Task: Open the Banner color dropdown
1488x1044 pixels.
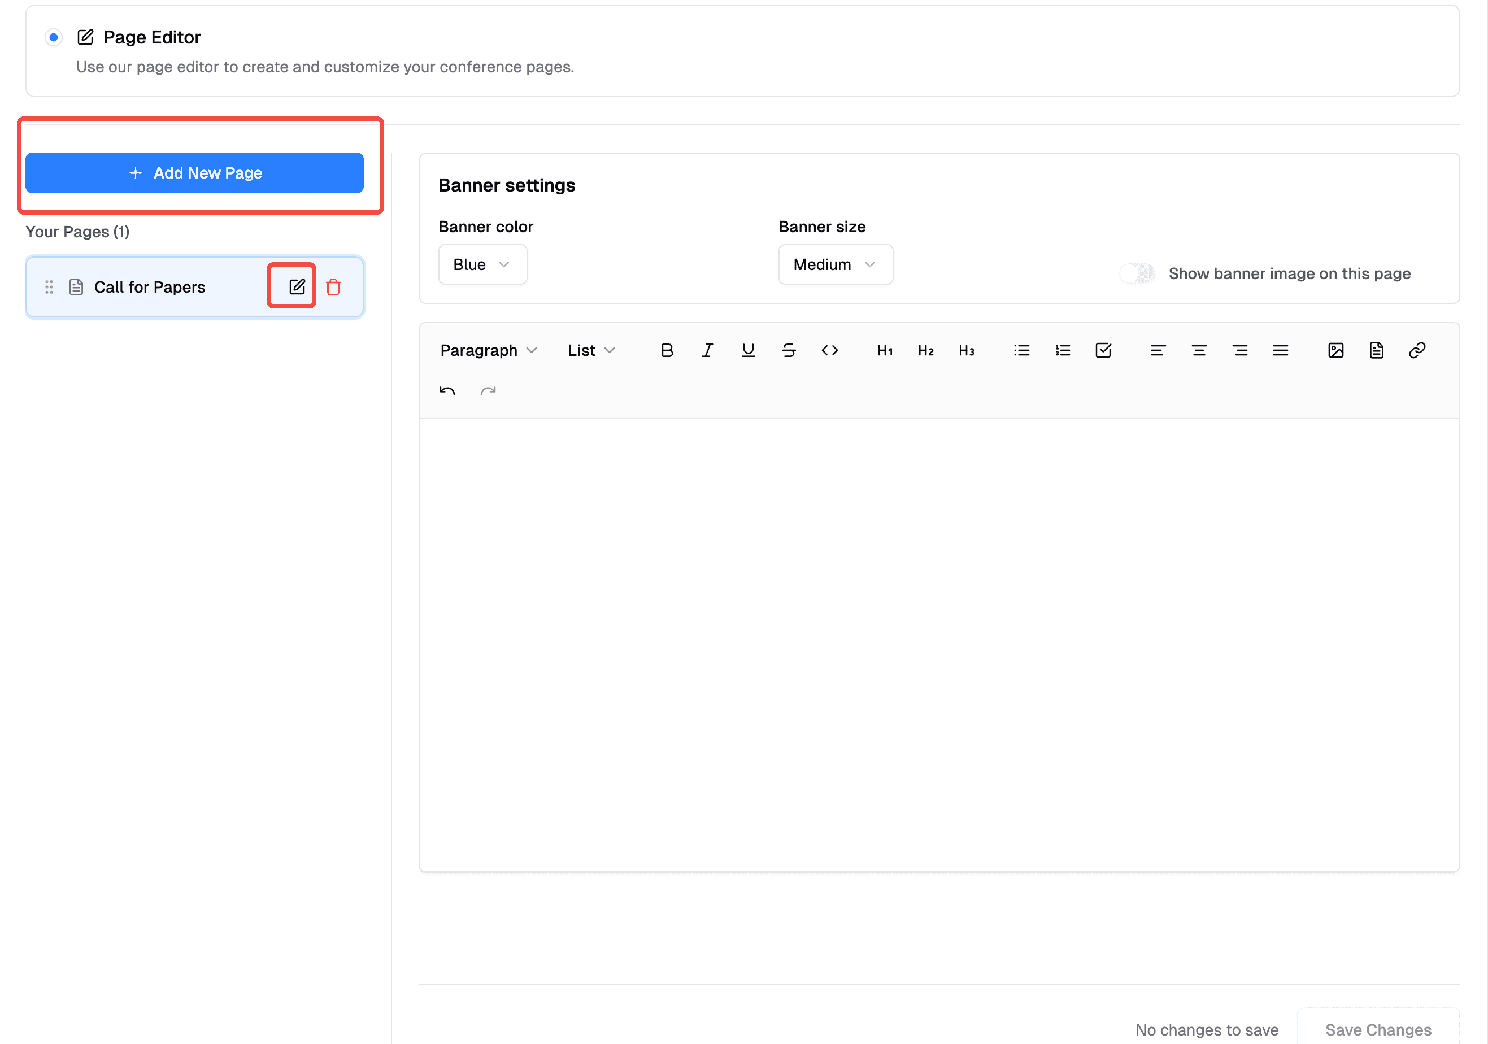Action: [x=482, y=264]
